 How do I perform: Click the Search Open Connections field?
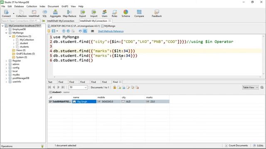pyautogui.click(x=21, y=21)
